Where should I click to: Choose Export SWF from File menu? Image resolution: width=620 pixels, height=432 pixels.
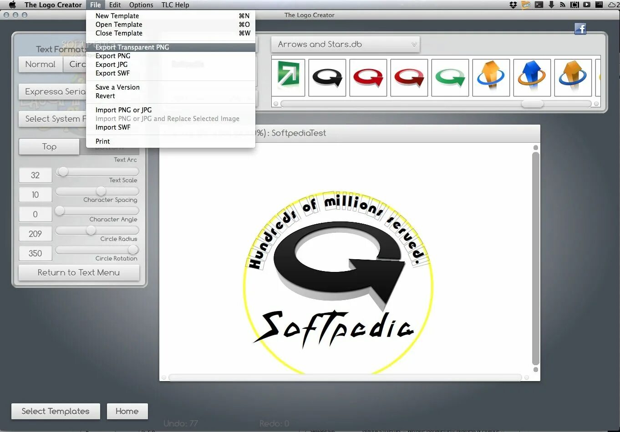tap(171, 73)
